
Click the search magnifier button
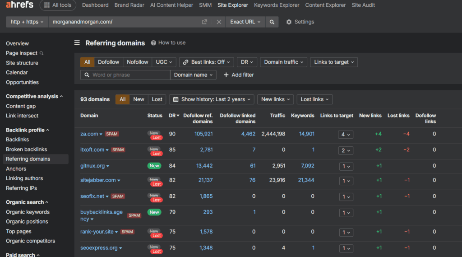coord(272,22)
